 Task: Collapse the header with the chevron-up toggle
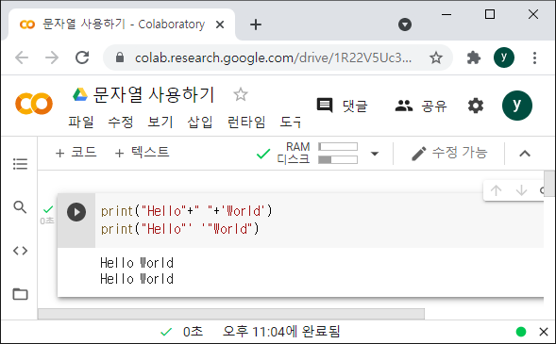(525, 154)
